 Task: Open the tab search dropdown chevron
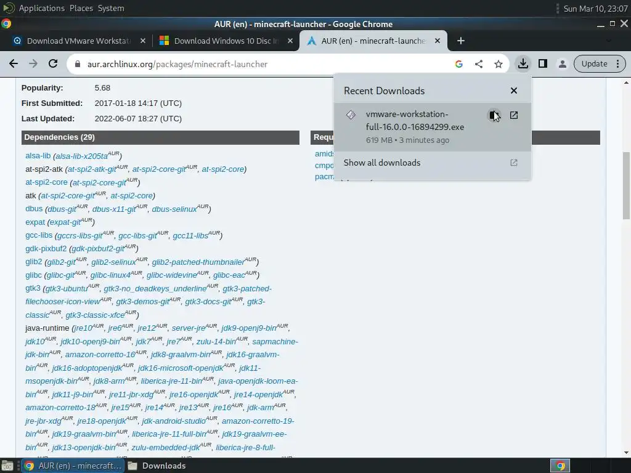click(x=608, y=41)
